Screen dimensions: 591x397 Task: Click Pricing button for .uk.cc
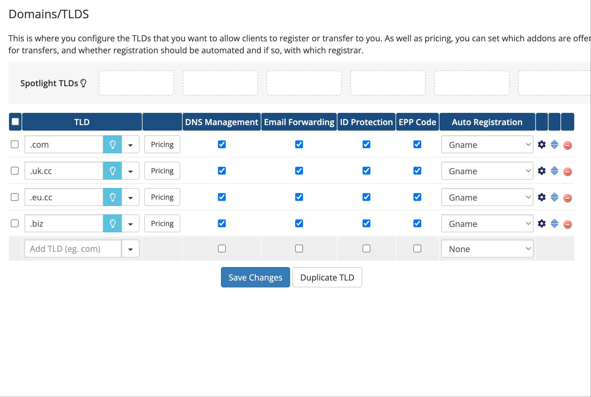click(162, 171)
